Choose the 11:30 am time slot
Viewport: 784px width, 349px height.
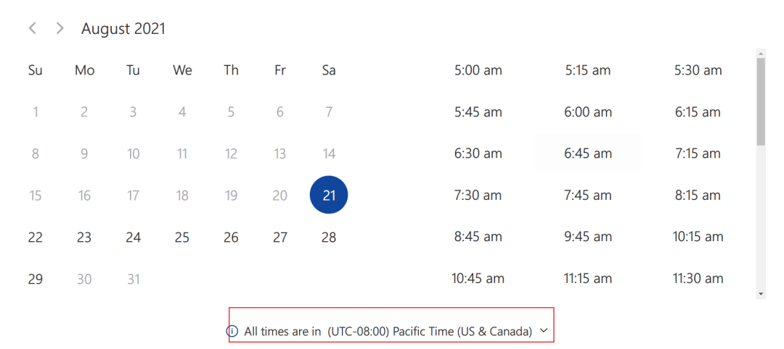698,278
